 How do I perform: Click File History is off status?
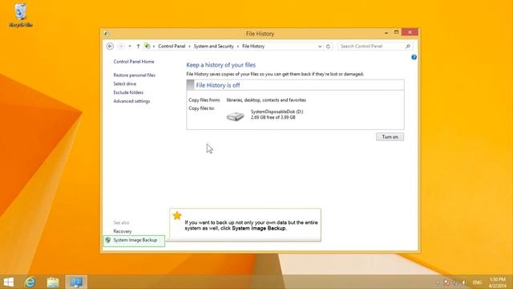point(218,85)
